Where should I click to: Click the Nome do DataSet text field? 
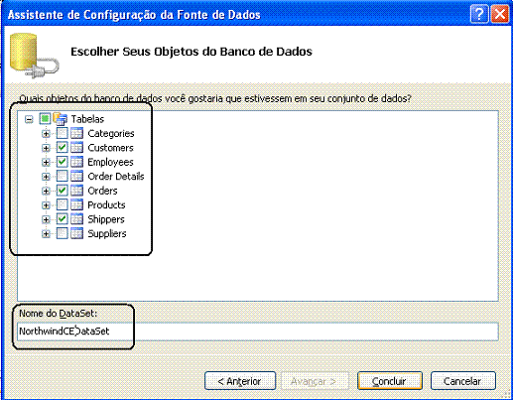pos(258,332)
